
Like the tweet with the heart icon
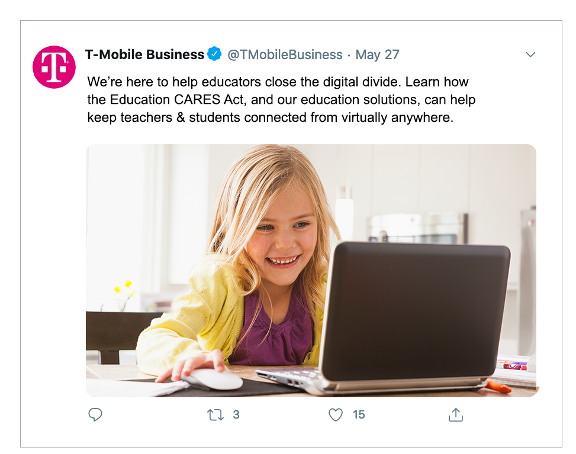[x=336, y=415]
